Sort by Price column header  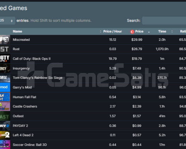[139, 31]
